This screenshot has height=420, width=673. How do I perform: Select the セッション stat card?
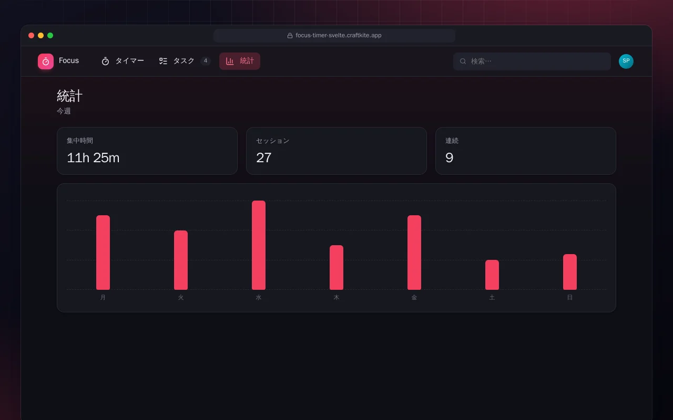point(336,151)
